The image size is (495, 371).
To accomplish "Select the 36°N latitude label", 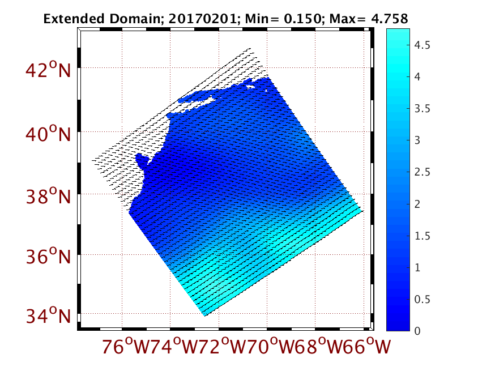I will click(x=48, y=256).
